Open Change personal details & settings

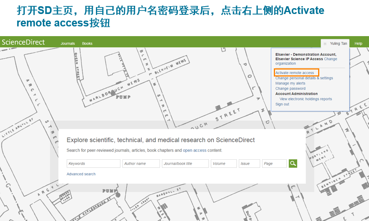click(x=304, y=78)
